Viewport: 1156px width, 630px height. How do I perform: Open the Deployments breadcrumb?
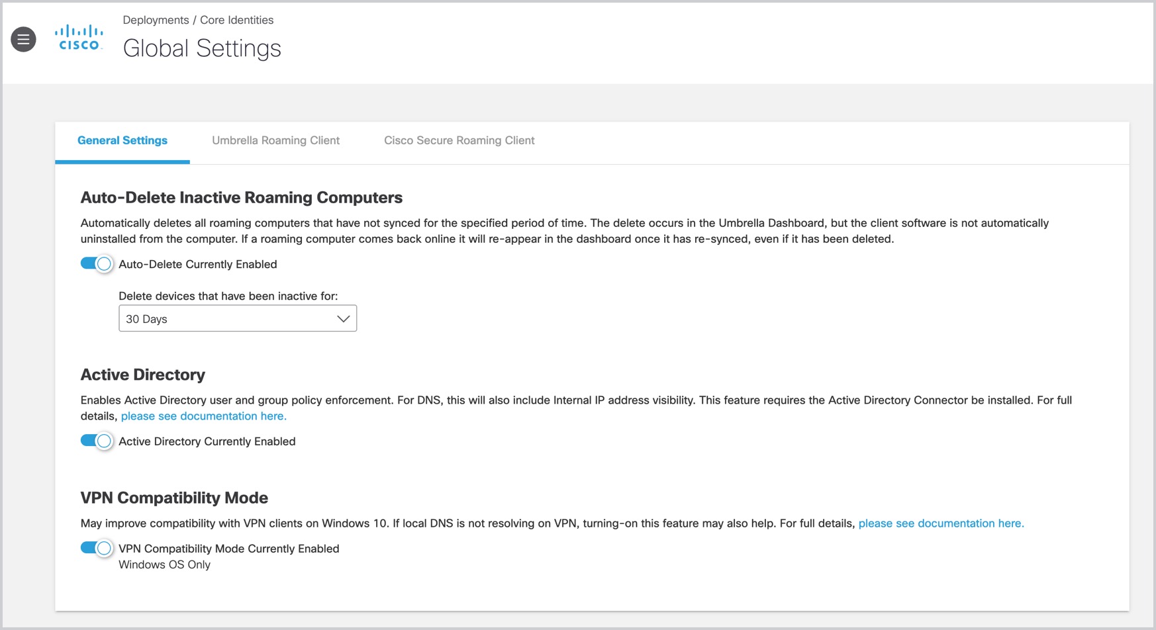[x=156, y=20]
